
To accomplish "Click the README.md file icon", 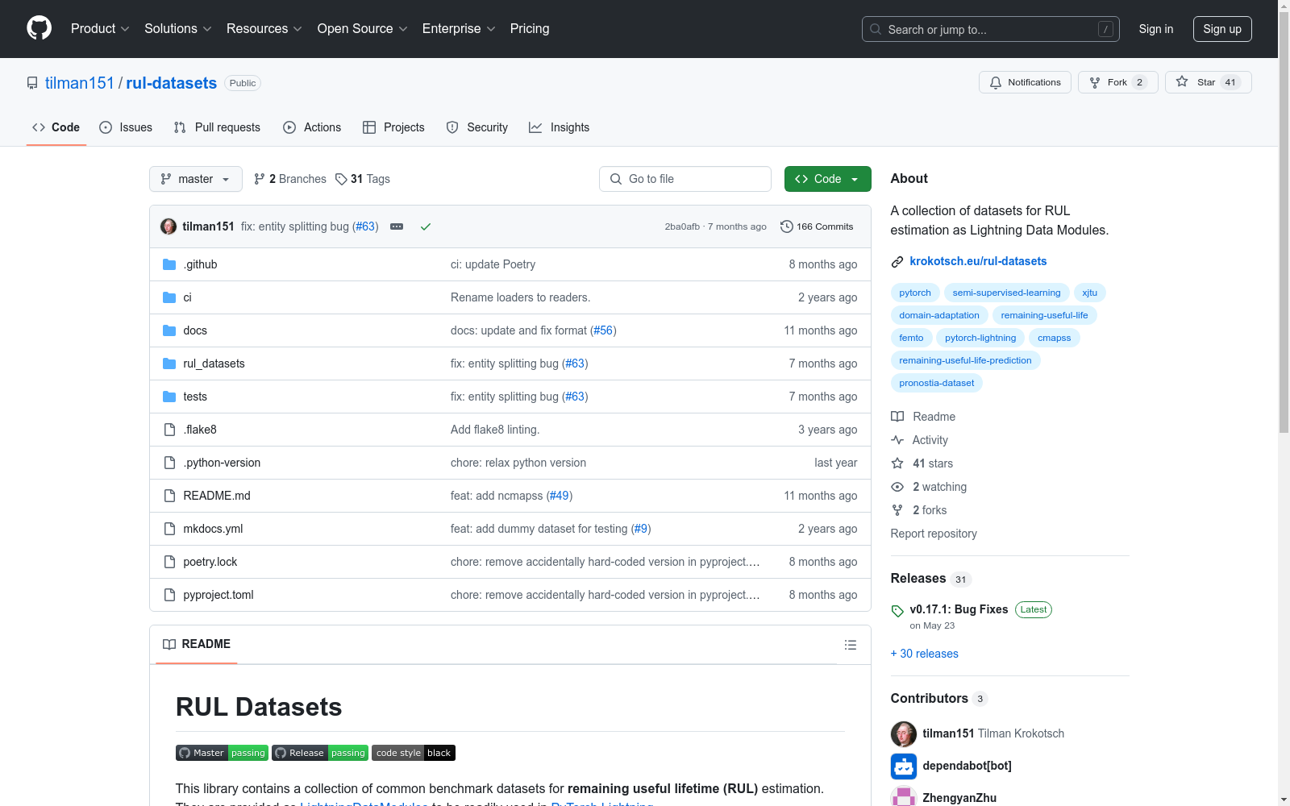I will point(169,496).
